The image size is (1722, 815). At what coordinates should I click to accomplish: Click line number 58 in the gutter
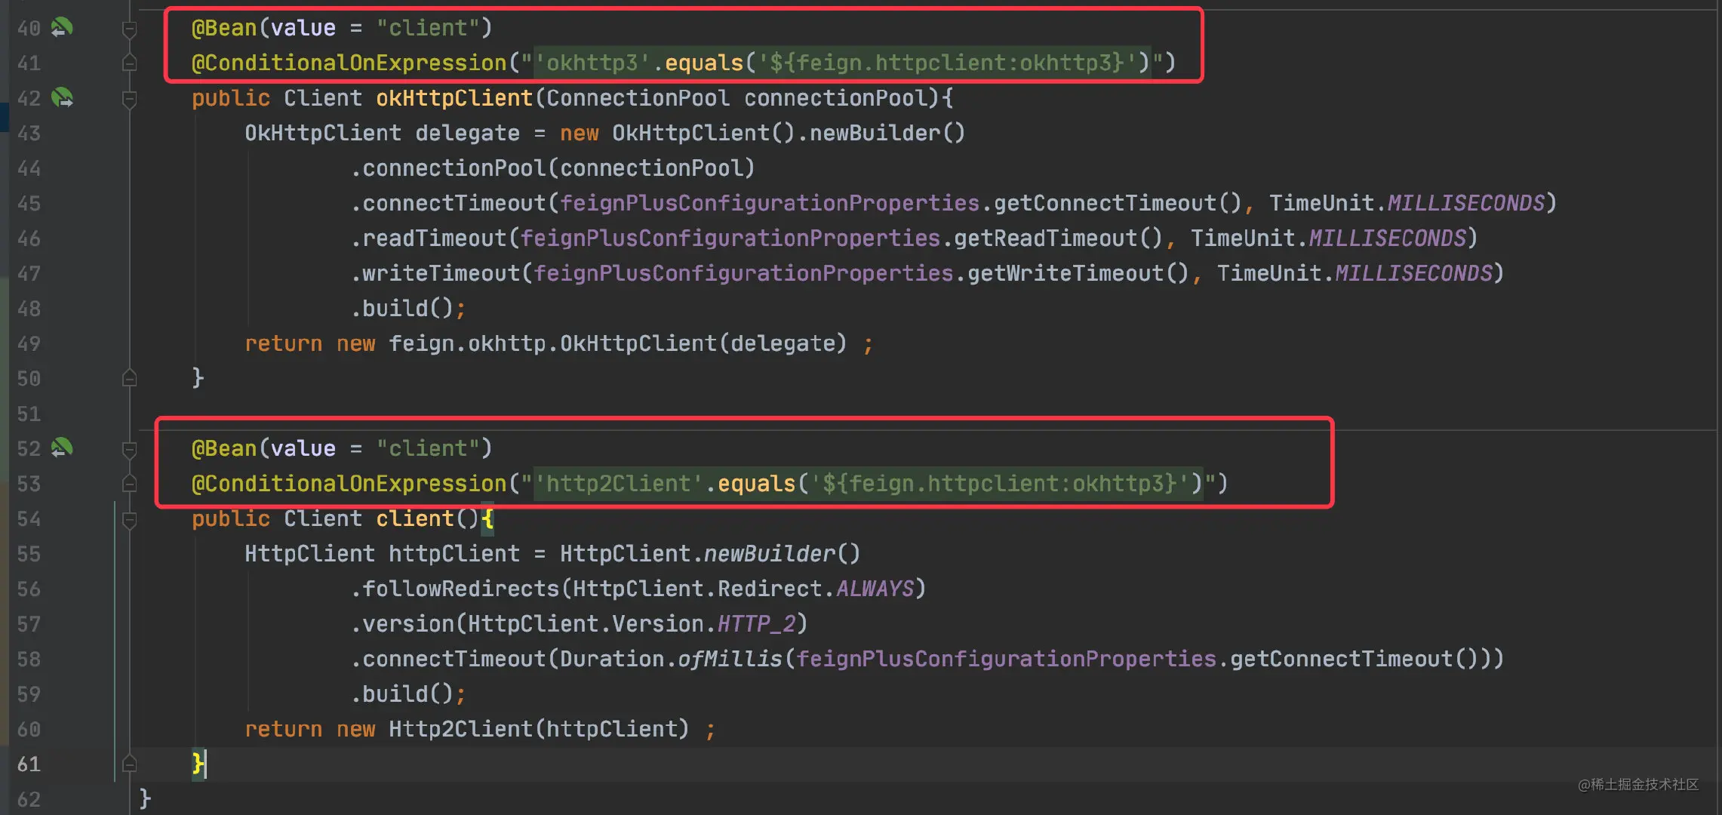click(29, 660)
